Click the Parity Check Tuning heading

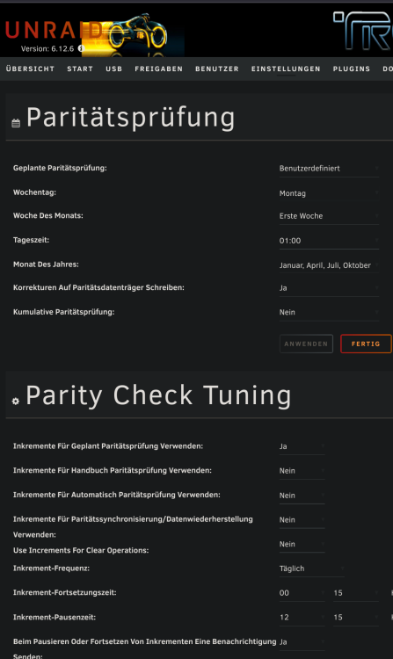click(158, 396)
